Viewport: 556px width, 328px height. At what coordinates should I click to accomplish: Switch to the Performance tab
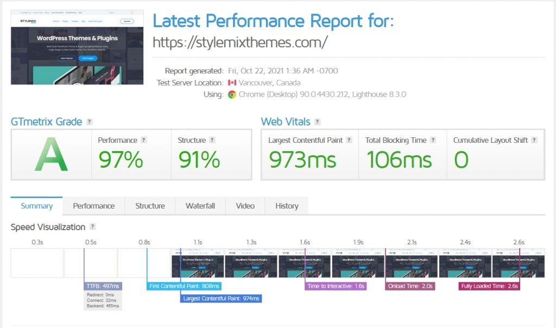point(94,206)
